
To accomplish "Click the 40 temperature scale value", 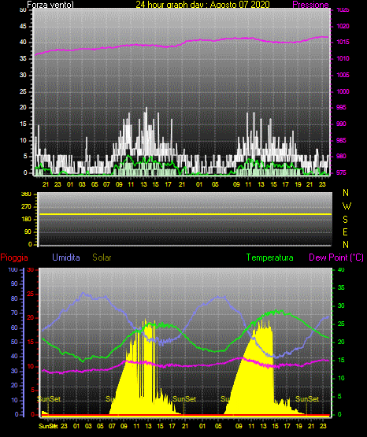I will tap(341, 269).
